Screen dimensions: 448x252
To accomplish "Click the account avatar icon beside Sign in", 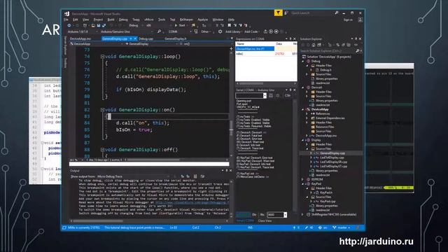I will pyautogui.click(x=360, y=20).
